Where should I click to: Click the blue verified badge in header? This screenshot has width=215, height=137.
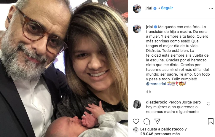155,8
